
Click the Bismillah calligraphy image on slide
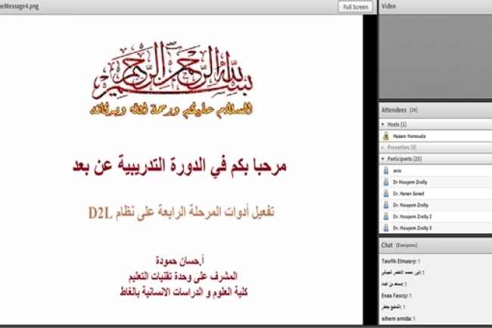(x=173, y=70)
